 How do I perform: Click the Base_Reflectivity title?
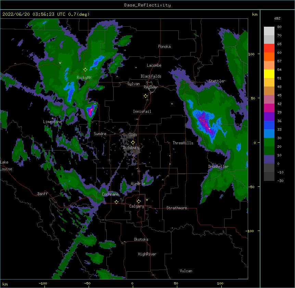click(x=147, y=5)
